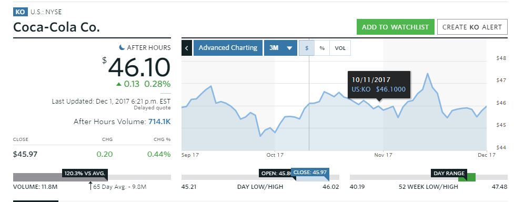Open the 3M time range dropdown
The height and width of the screenshot is (202, 514).
[x=280, y=48]
